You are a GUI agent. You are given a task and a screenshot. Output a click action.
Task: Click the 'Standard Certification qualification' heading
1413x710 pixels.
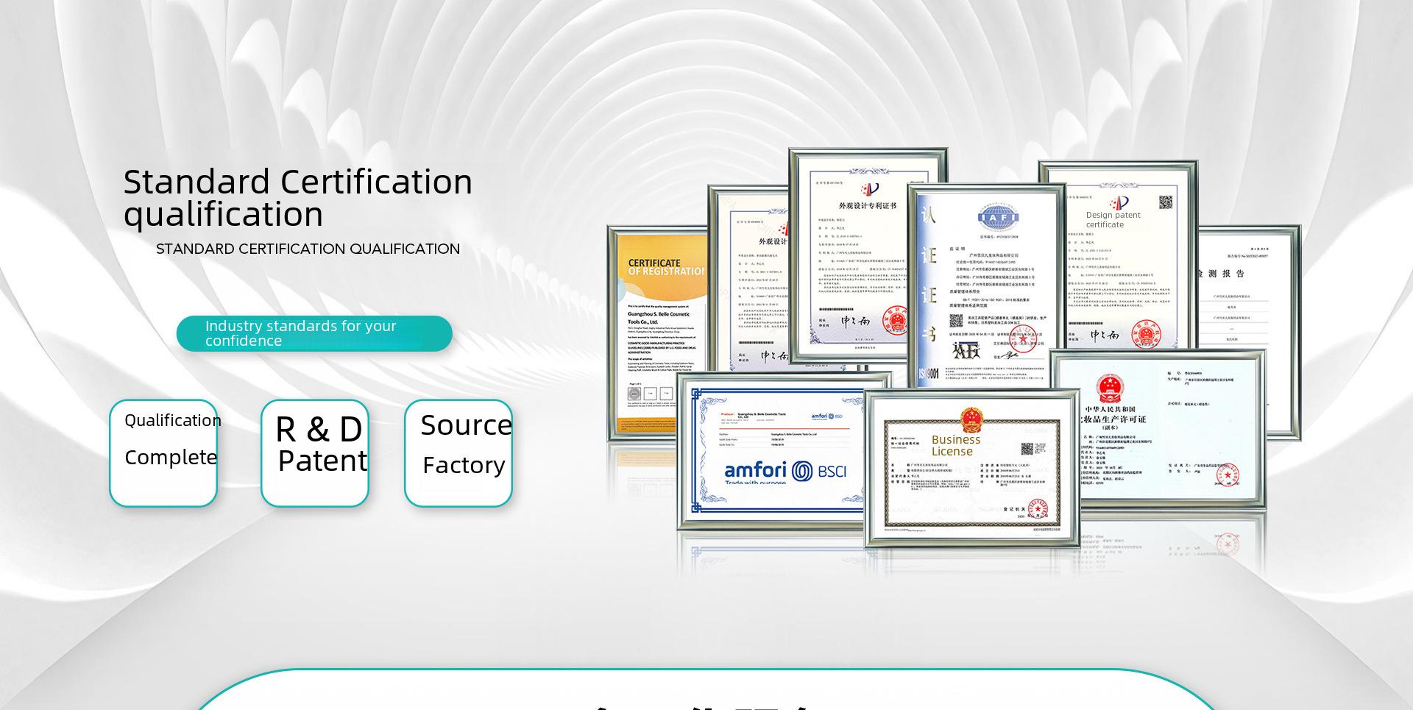[x=298, y=198]
